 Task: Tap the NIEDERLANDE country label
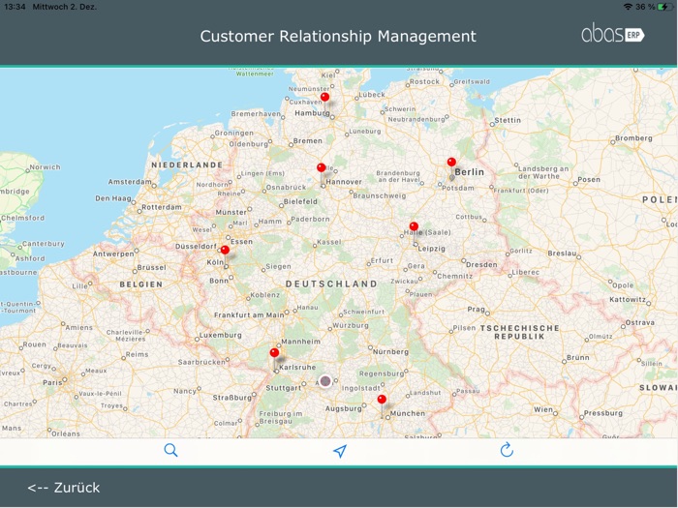click(x=187, y=164)
